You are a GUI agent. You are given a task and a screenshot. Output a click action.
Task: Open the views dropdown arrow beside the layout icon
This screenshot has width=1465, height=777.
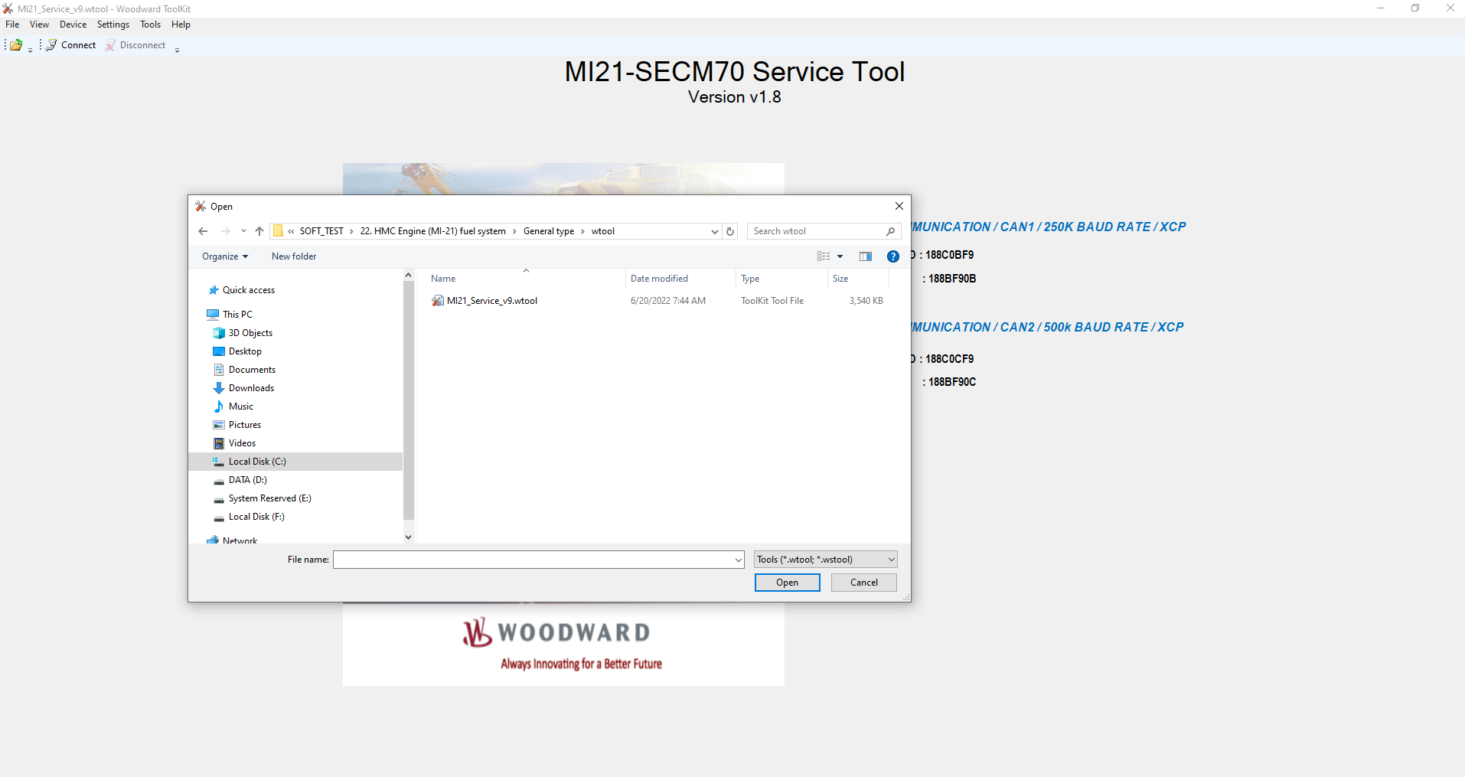(x=840, y=256)
